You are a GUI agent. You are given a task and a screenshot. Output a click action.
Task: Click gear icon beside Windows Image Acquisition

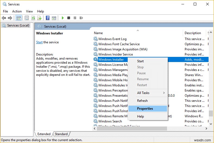click(x=96, y=49)
